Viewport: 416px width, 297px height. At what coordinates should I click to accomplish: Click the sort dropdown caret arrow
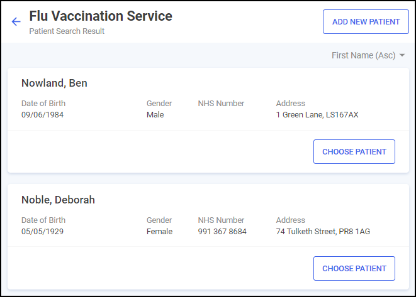click(402, 55)
